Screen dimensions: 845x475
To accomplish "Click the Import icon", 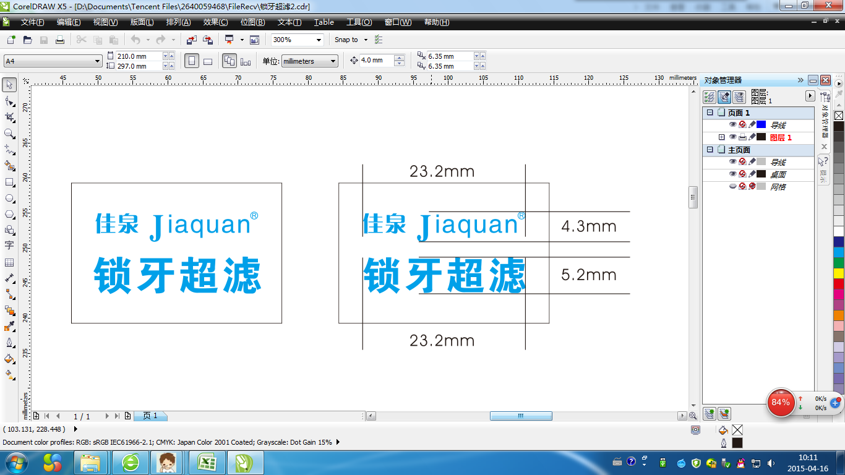I will point(191,40).
